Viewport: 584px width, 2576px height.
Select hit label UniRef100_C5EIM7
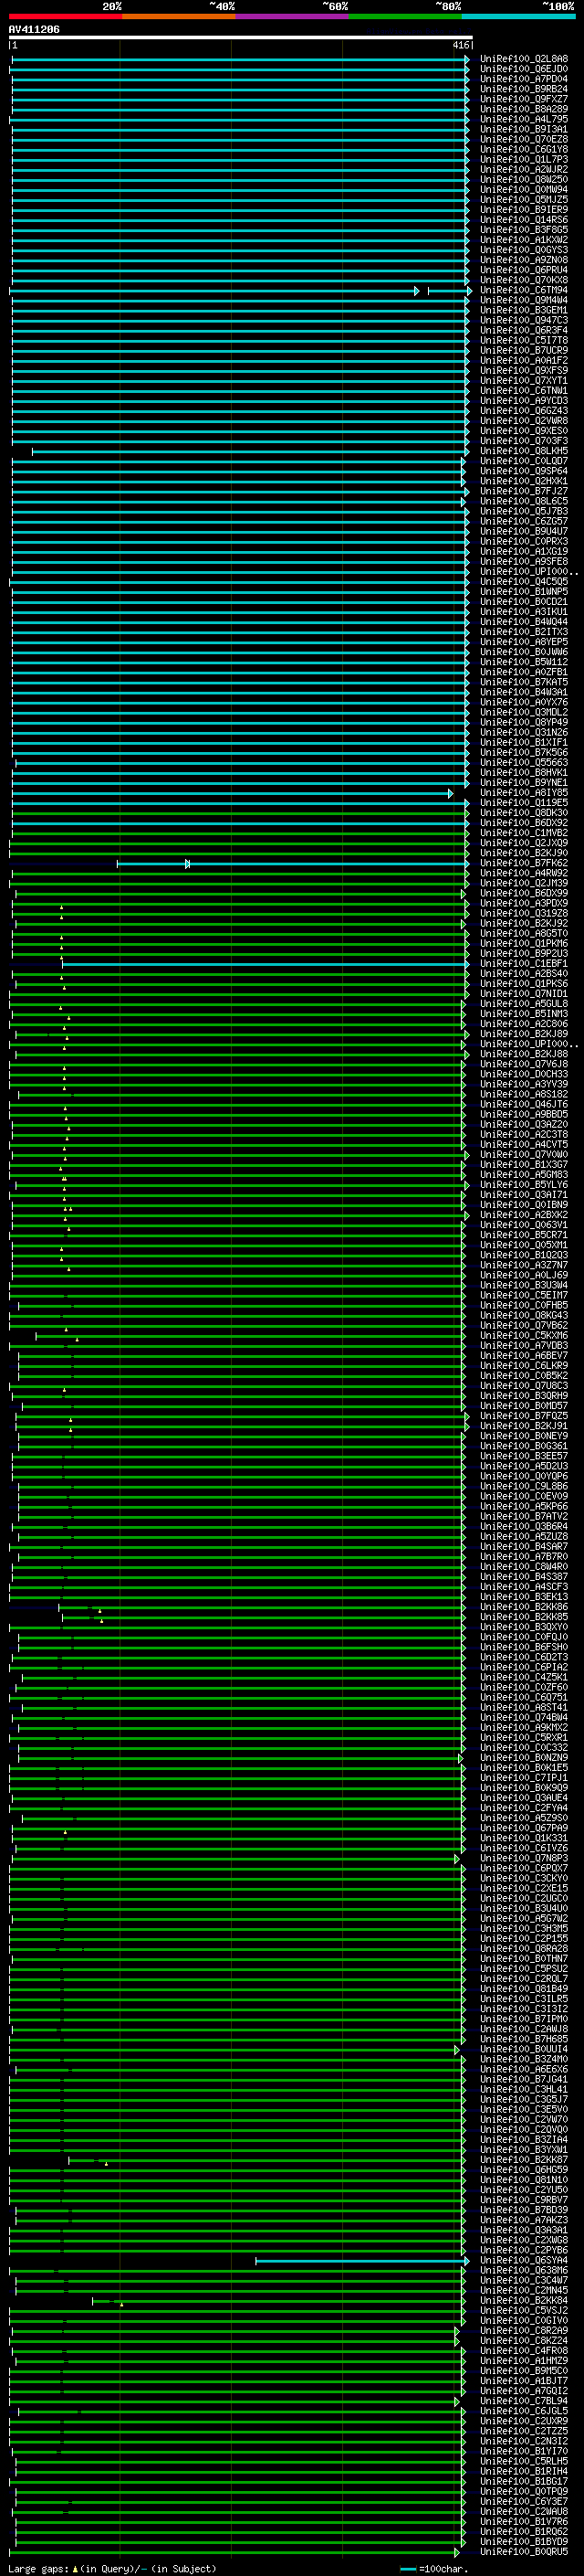click(523, 1295)
